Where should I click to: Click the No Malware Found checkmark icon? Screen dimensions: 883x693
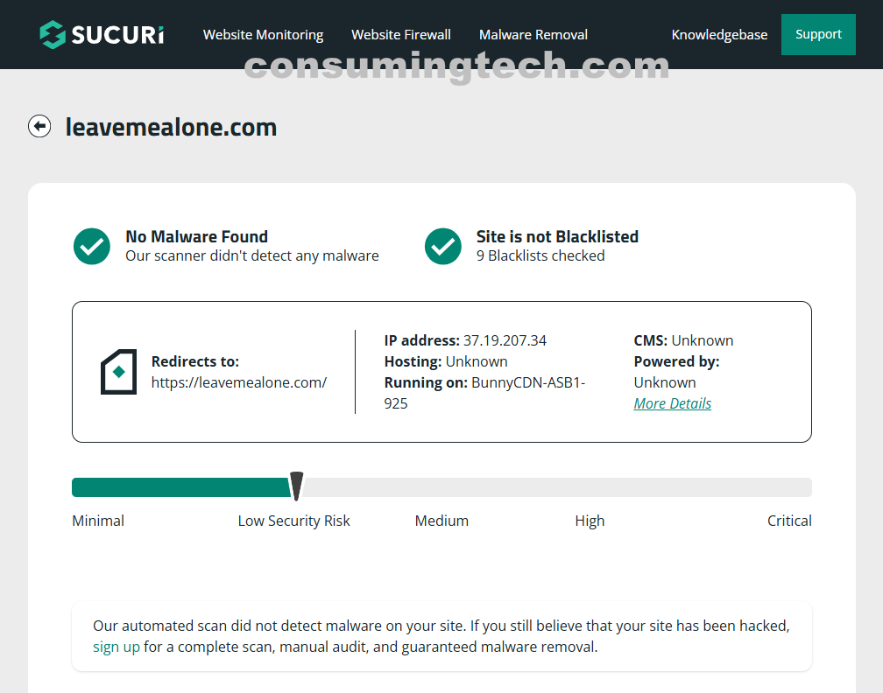click(x=92, y=247)
